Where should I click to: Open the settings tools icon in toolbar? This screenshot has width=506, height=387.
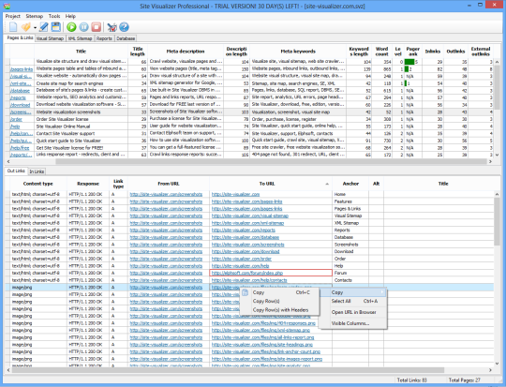click(112, 27)
